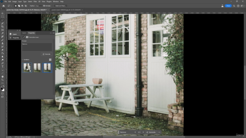Viewport: 246px width, 138px height.
Task: Open the Search icon at top right
Action: point(234,6)
